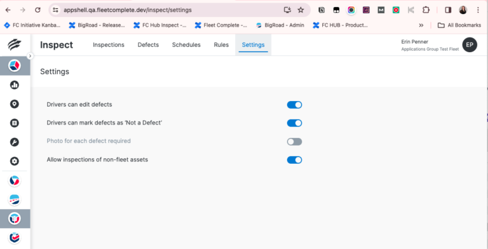488x249 pixels.
Task: Toggle 'Drivers can mark defects as Not a Defect' switch
Action: (x=294, y=123)
